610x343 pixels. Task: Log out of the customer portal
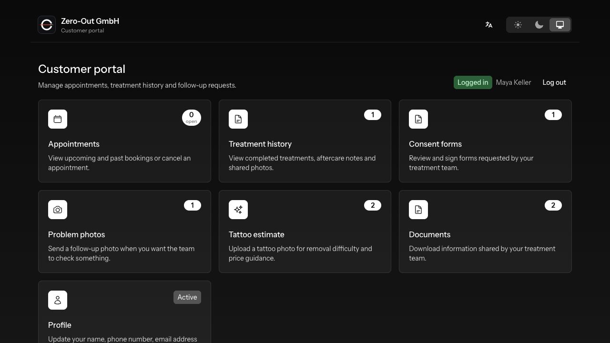554,82
